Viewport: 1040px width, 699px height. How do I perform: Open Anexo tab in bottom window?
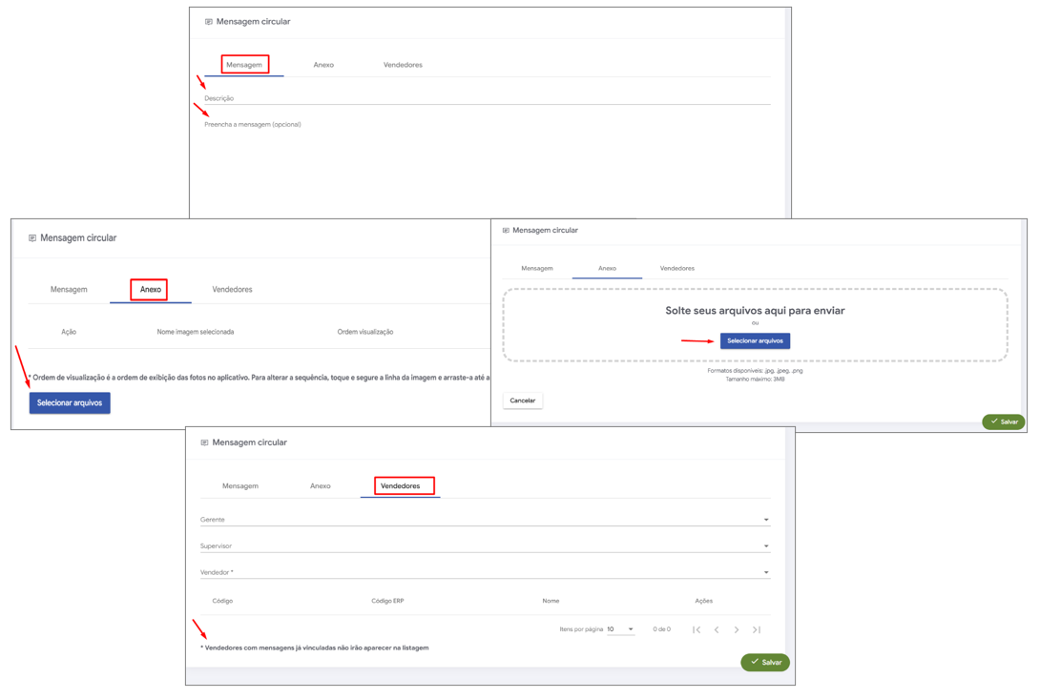click(321, 486)
